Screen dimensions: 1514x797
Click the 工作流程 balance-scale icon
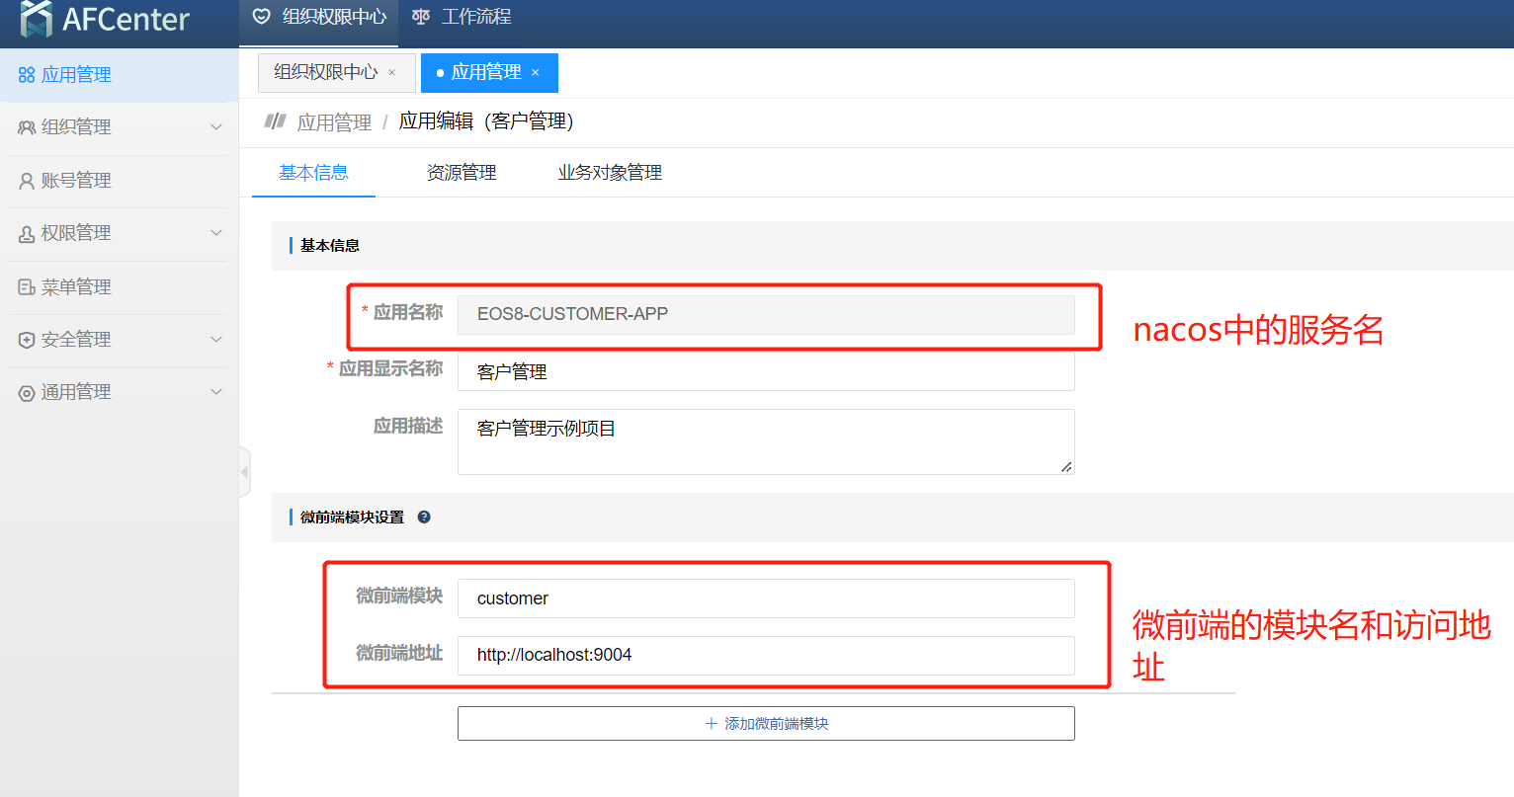(421, 17)
